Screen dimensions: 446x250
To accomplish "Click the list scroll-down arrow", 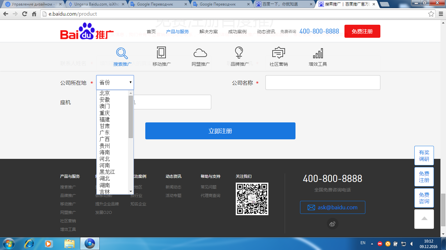I will (x=131, y=191).
